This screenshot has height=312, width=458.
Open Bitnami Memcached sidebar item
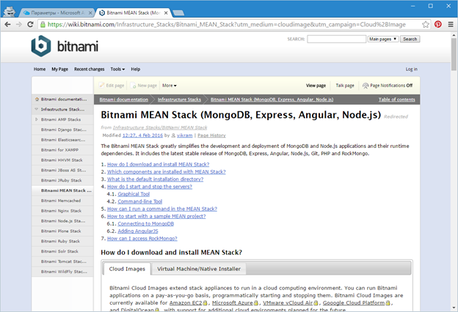[61, 201]
